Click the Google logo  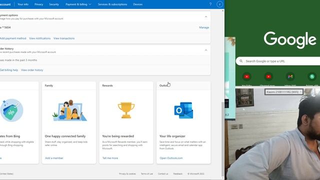coord(290,40)
